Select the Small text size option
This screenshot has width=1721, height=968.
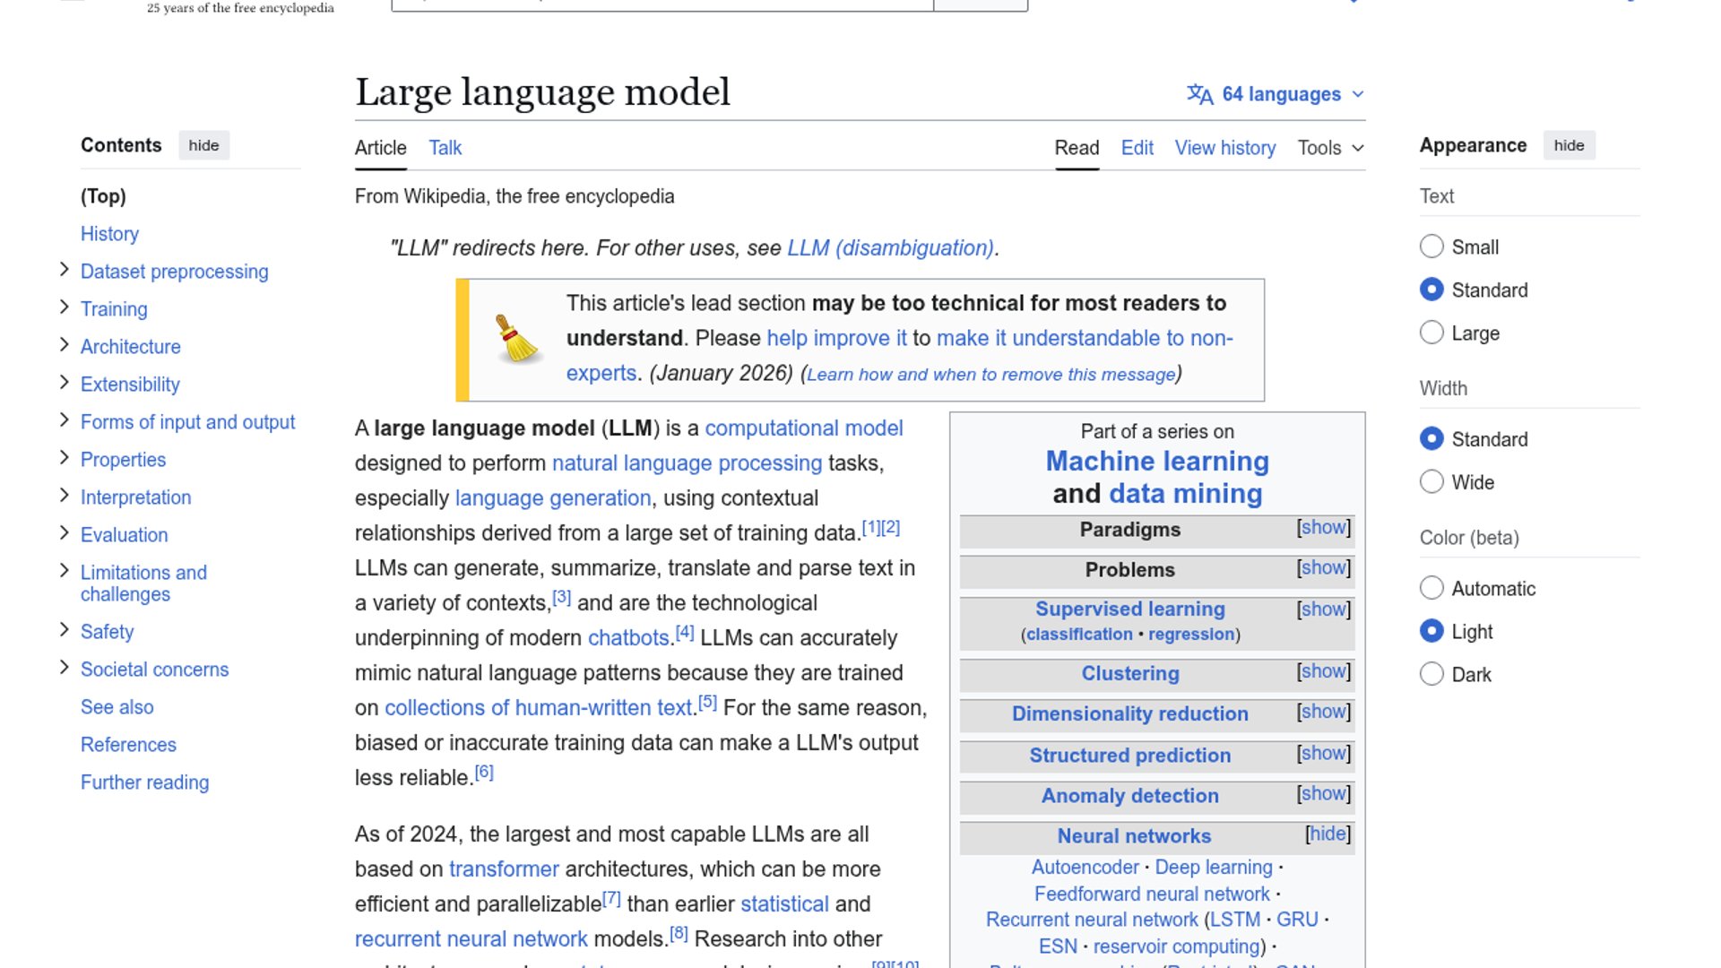coord(1431,246)
